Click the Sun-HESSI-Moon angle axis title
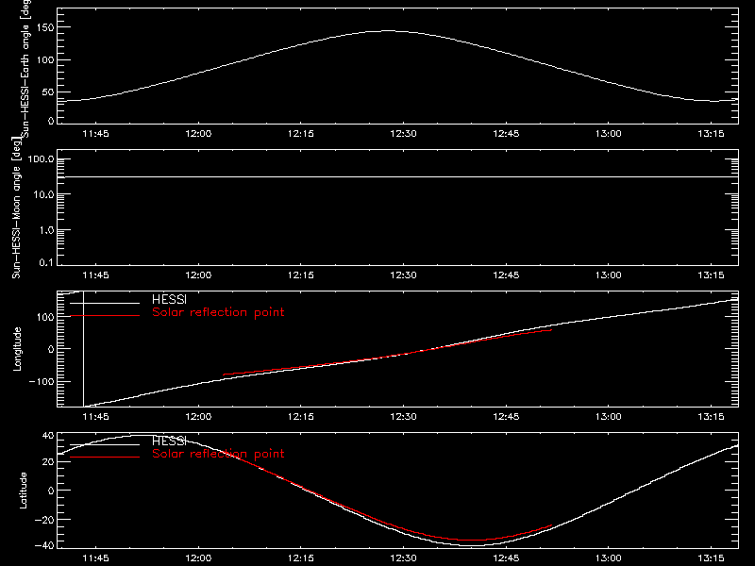The height and width of the screenshot is (566, 755). tap(16, 208)
